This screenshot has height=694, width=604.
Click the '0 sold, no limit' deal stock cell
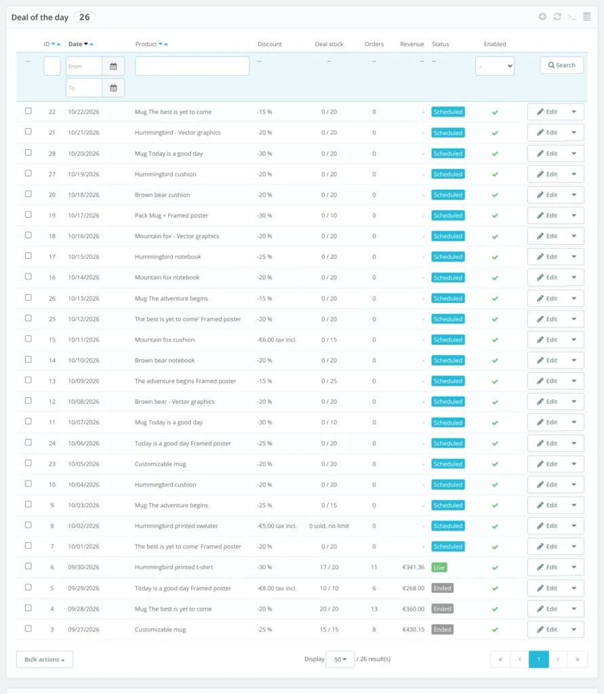tap(329, 526)
